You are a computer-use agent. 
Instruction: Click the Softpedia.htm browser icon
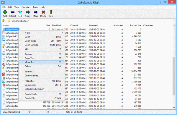(x=4, y=47)
